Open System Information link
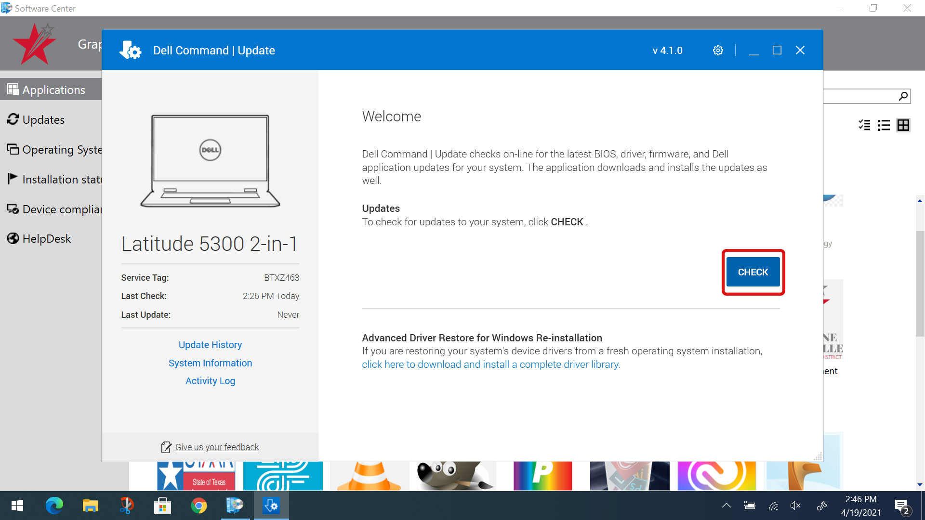The width and height of the screenshot is (925, 520). tap(210, 363)
